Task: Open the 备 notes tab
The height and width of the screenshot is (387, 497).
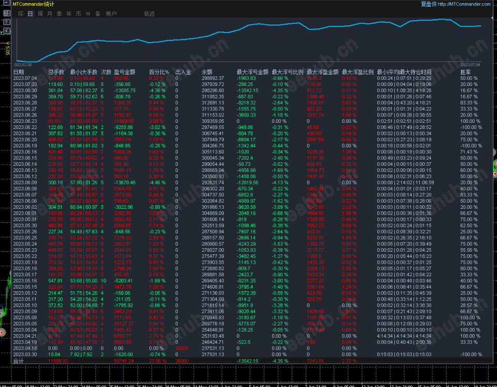Action: [x=98, y=13]
